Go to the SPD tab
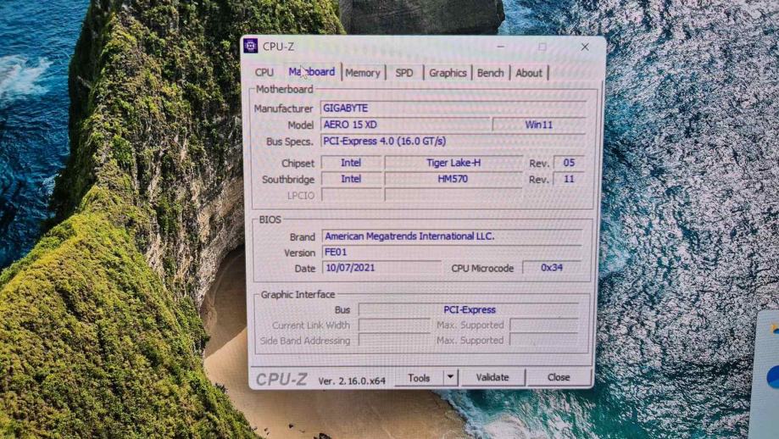The width and height of the screenshot is (779, 439). coord(404,73)
